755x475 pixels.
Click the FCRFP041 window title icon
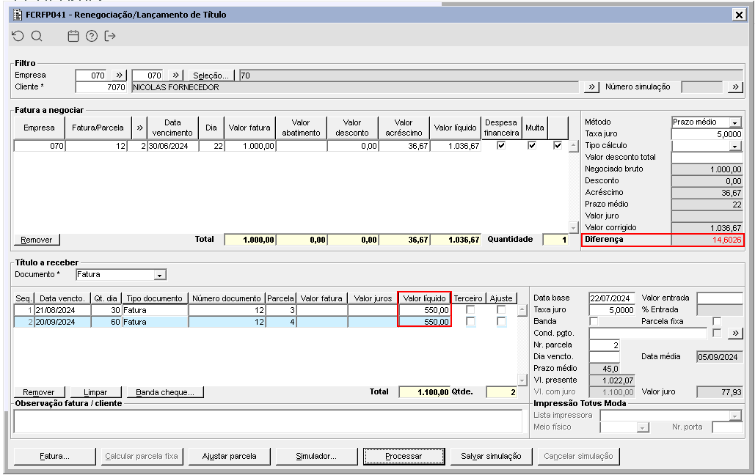coord(18,15)
